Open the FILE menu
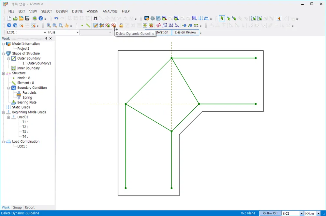This screenshot has width=326, height=216. pos(11,11)
